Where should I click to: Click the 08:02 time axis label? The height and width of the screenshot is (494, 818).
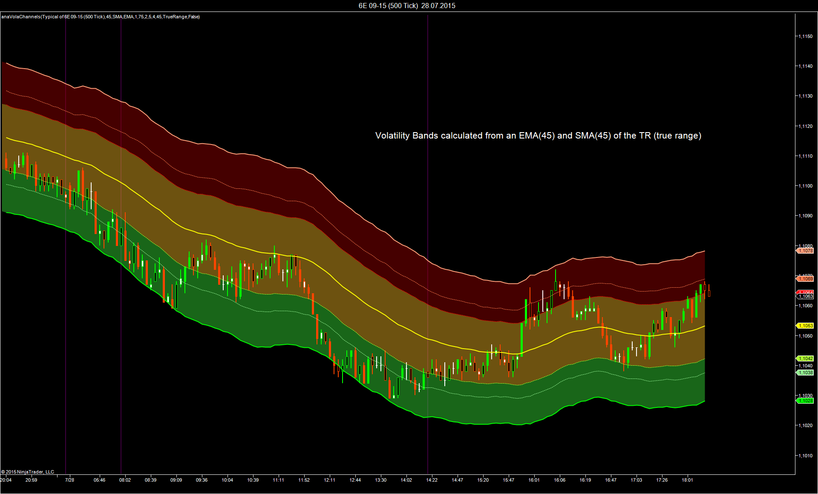(x=125, y=480)
